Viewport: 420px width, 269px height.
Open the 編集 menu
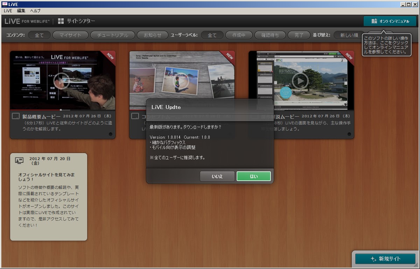pos(21,11)
